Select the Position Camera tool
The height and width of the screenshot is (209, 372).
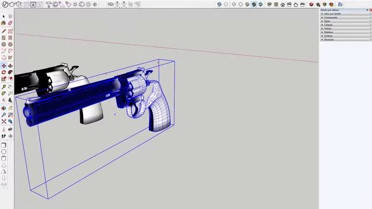(3, 129)
